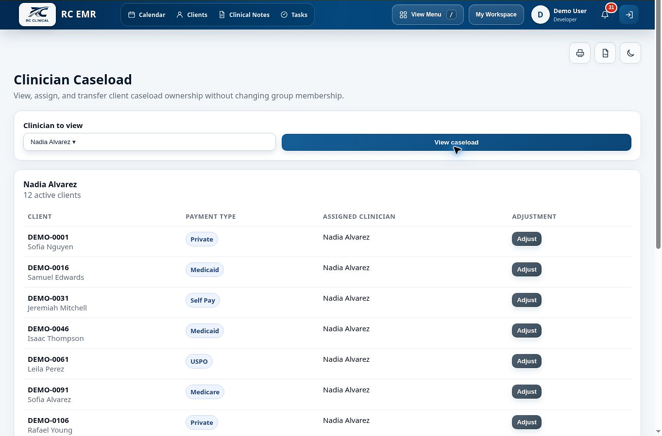Adjust caseload for Jeremiah Mitchell
Screen dimensions: 662x436
click(x=526, y=300)
